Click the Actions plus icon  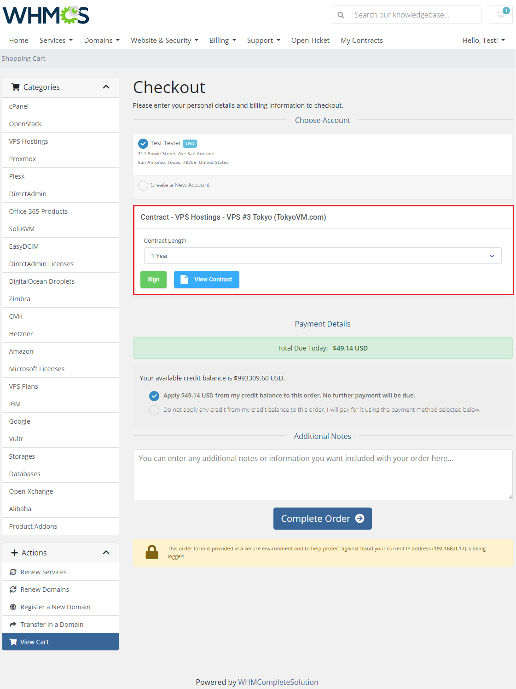click(14, 553)
